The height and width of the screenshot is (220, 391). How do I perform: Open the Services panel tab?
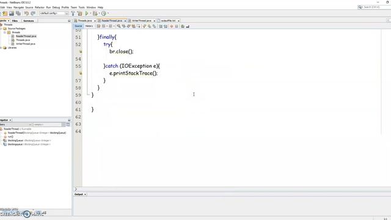click(29, 21)
